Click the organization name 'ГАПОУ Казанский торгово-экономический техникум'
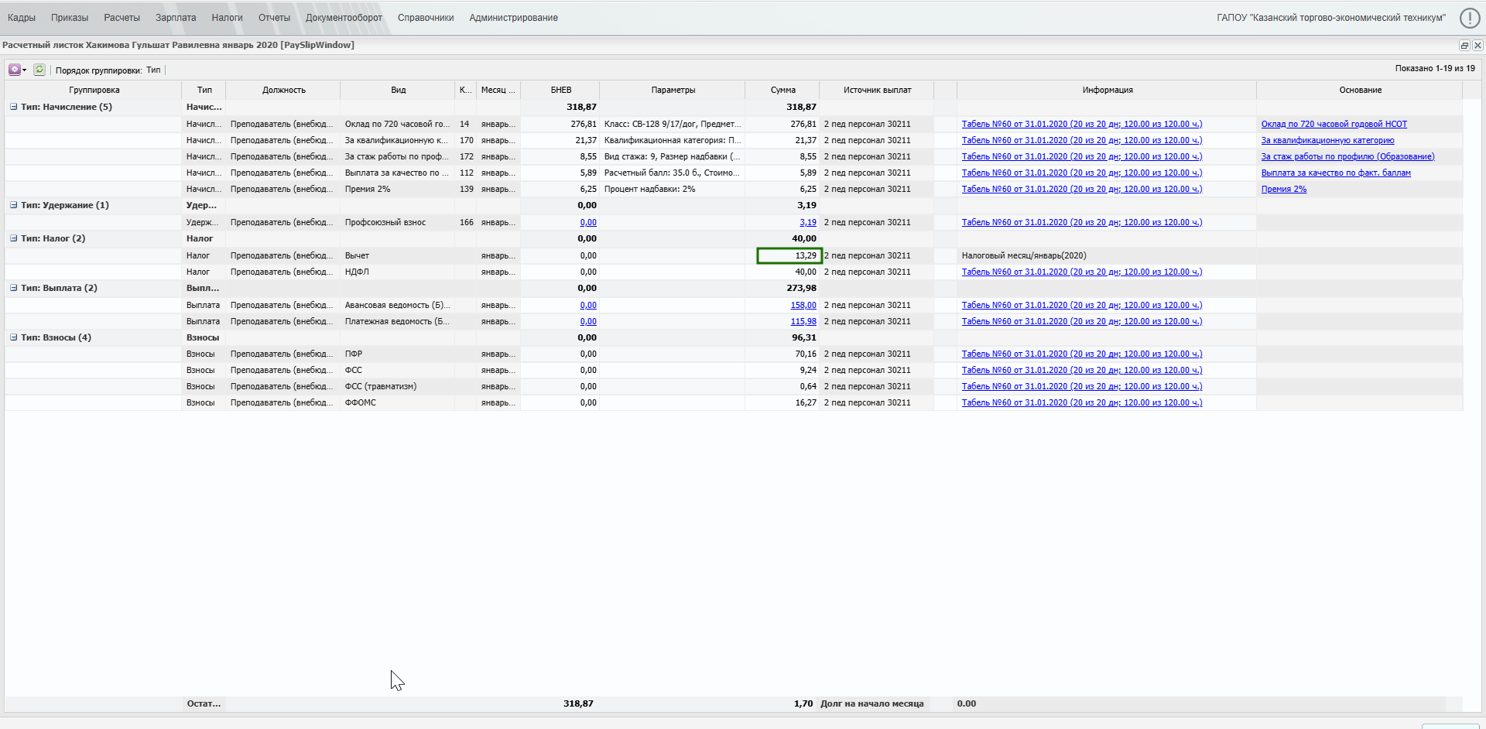The height and width of the screenshot is (729, 1486). [x=1331, y=18]
